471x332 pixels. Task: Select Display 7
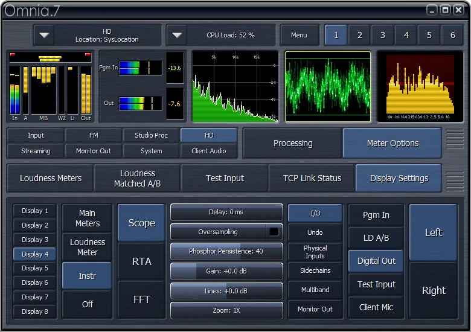(x=35, y=297)
